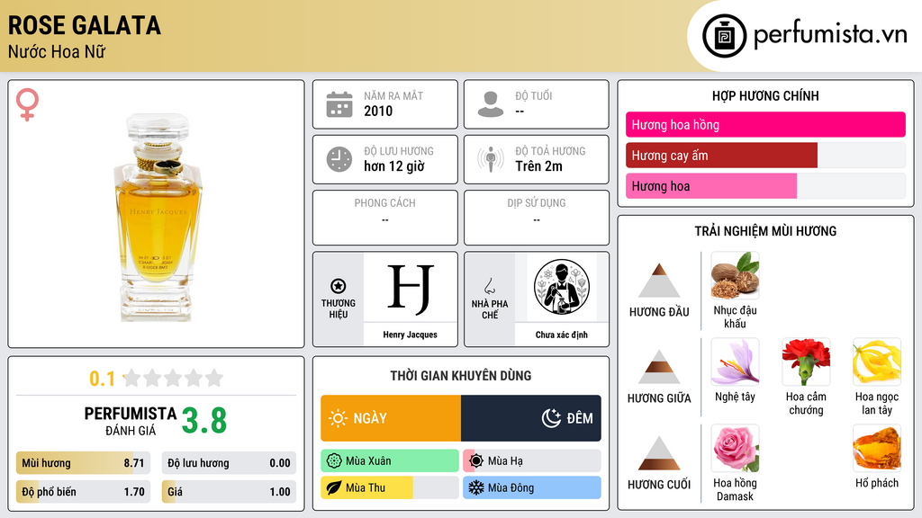This screenshot has height=518, width=922.
Task: Click the Hương hoa hồng accord bar
Action: tap(765, 124)
